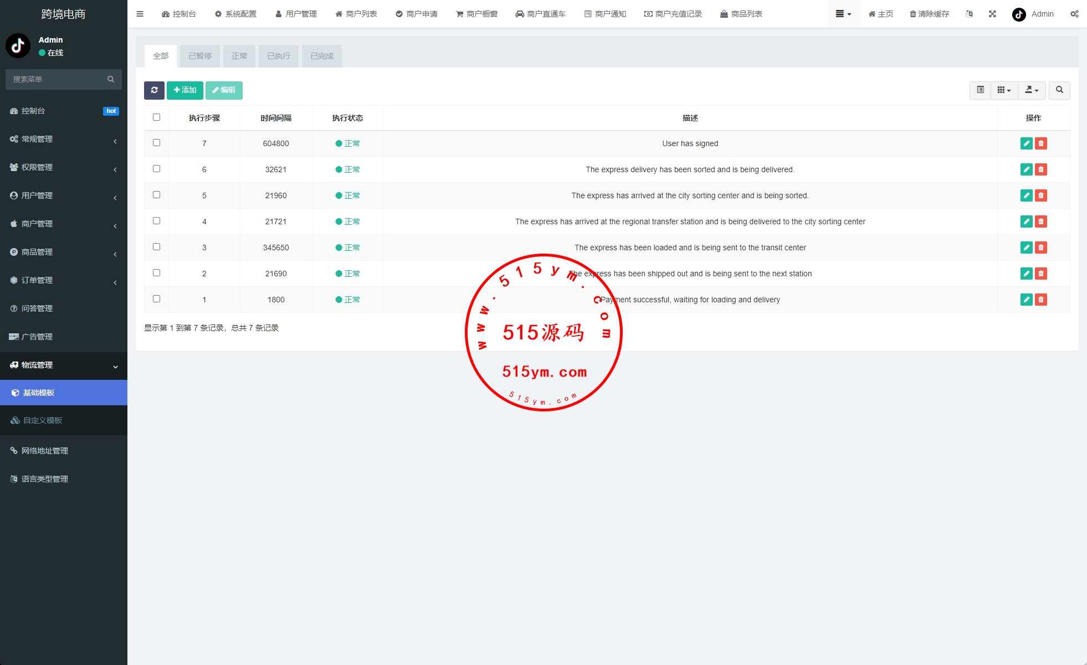The image size is (1087, 665).
Task: Check the checkbox for step 2 row
Action: tap(156, 273)
